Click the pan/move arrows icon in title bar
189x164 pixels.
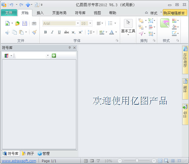(28, 5)
